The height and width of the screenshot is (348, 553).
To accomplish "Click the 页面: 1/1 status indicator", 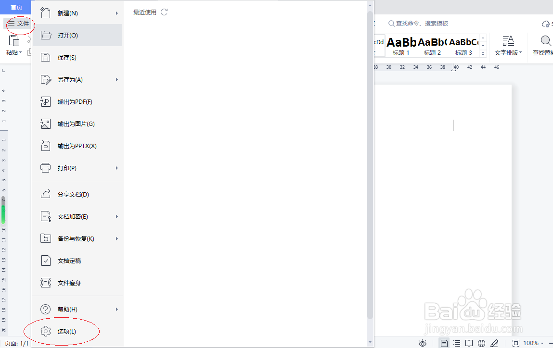I will coord(16,343).
